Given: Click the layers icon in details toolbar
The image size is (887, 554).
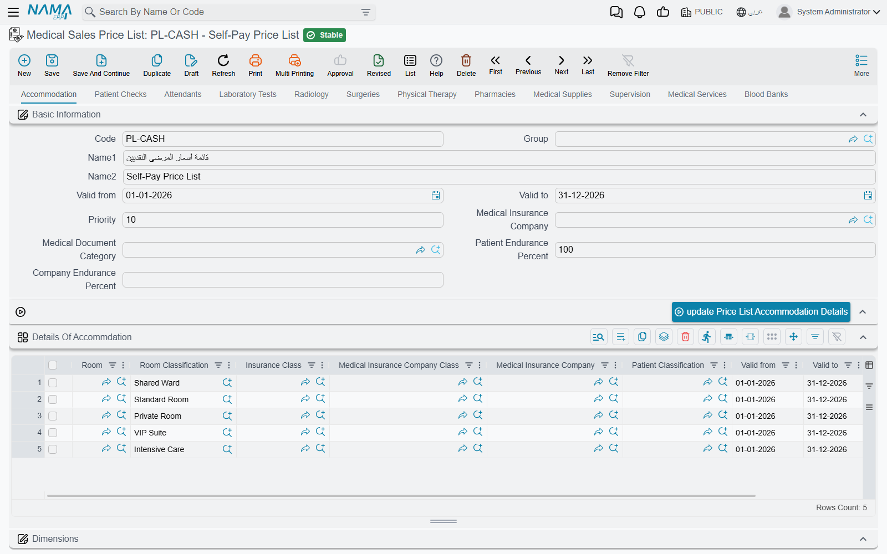Looking at the screenshot, I should 664,337.
